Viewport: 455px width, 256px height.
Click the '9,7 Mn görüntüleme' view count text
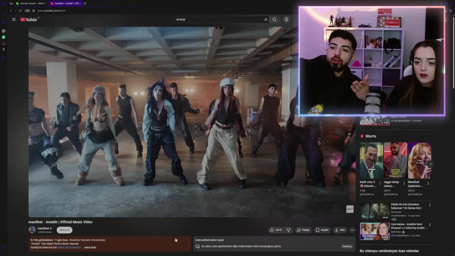coord(42,240)
